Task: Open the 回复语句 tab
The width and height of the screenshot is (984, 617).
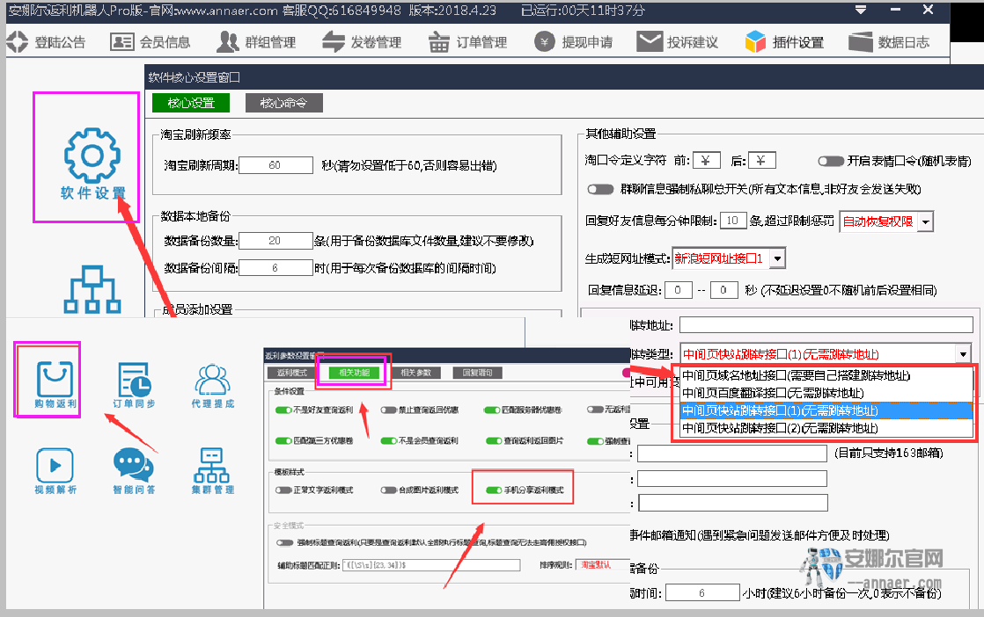Action: (x=478, y=373)
